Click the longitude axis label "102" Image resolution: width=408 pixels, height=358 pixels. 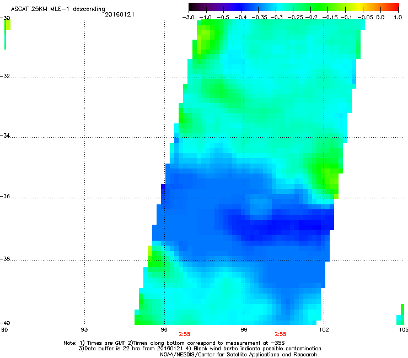tap(324, 330)
